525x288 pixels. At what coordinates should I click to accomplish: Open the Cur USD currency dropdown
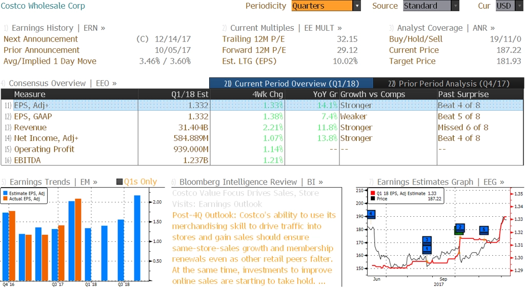tap(509, 6)
